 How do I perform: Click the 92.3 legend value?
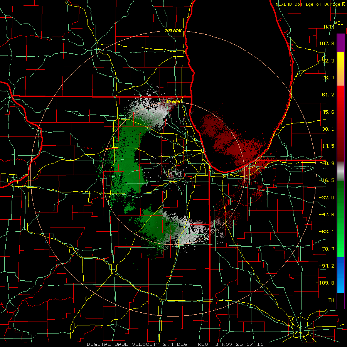click(328, 61)
